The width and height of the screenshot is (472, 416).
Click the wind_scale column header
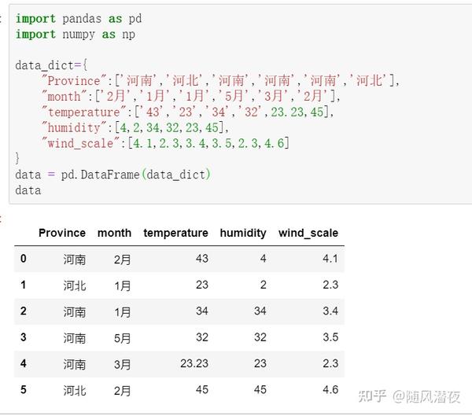coord(308,233)
